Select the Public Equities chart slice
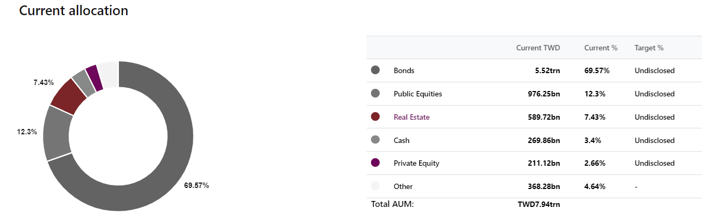Viewport: 711px width, 221px height. pos(57,133)
